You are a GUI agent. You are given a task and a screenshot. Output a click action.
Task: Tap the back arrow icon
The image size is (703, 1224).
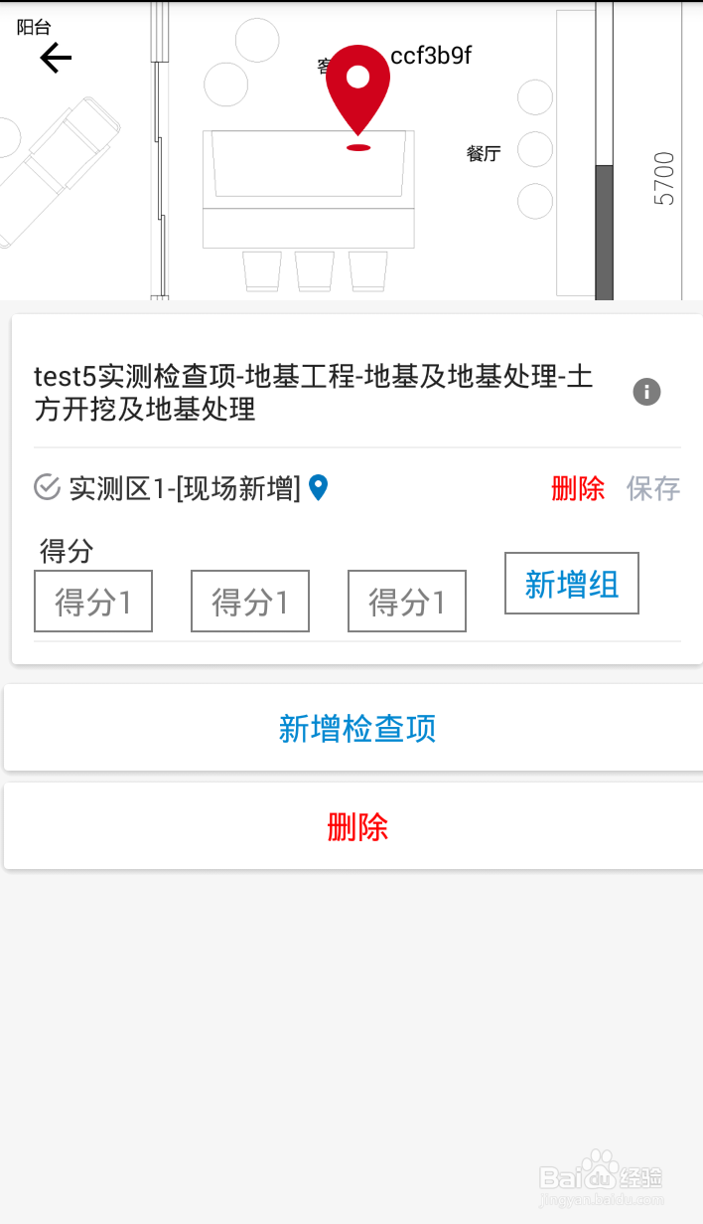pyautogui.click(x=56, y=59)
